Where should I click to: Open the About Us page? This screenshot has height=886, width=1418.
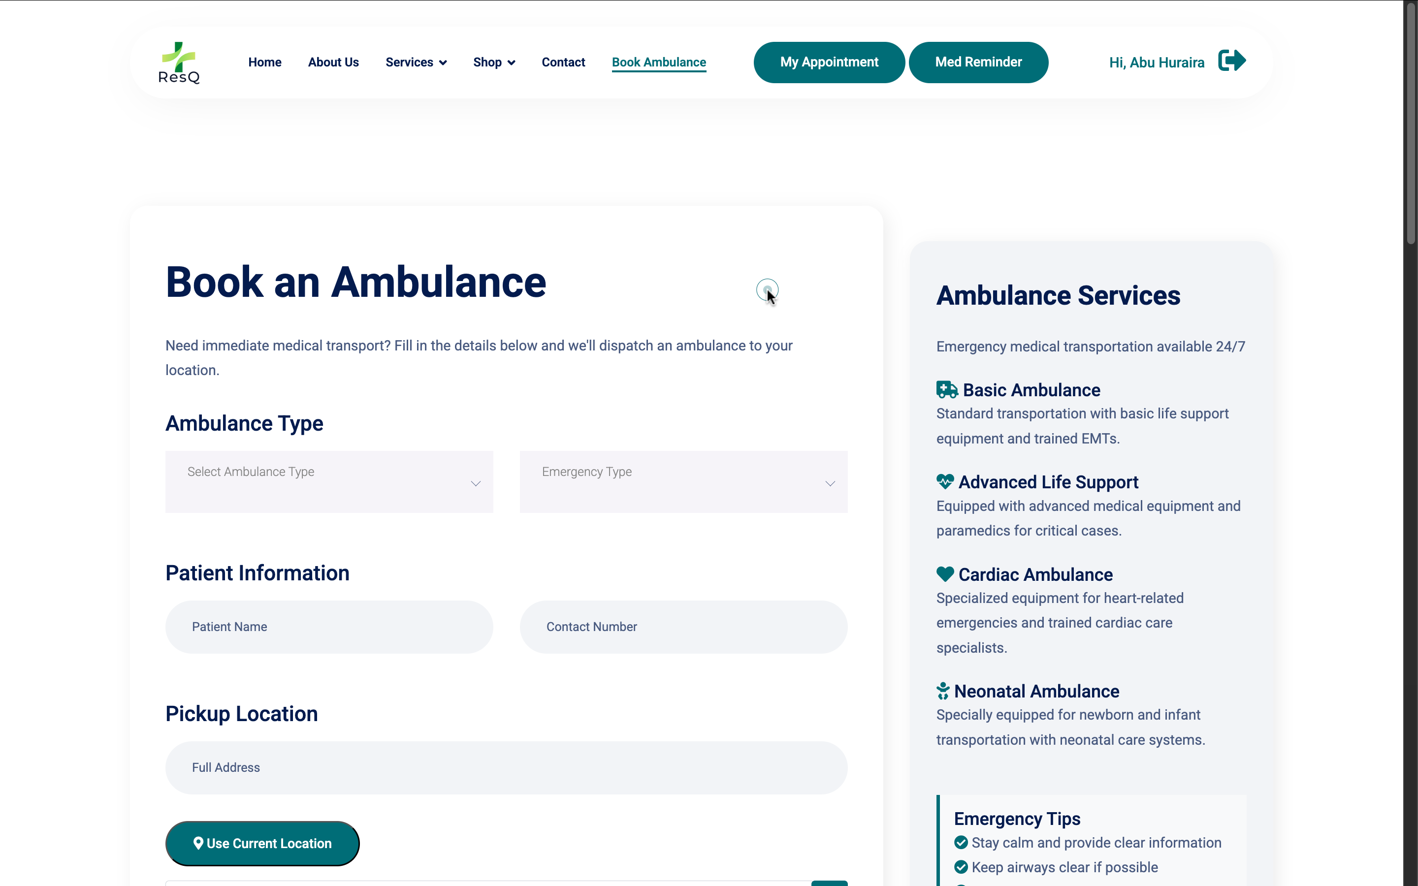coord(333,62)
